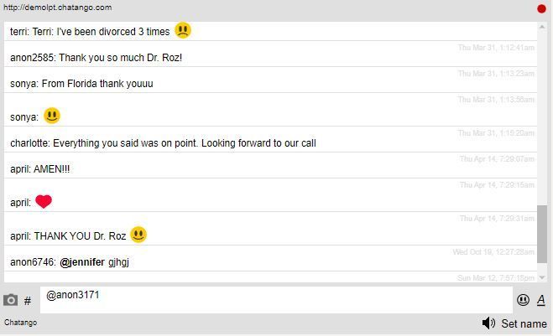Click charlotte's message about our call
The width and height of the screenshot is (553, 336).
163,143
